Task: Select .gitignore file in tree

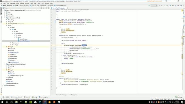Action: [x=10, y=78]
